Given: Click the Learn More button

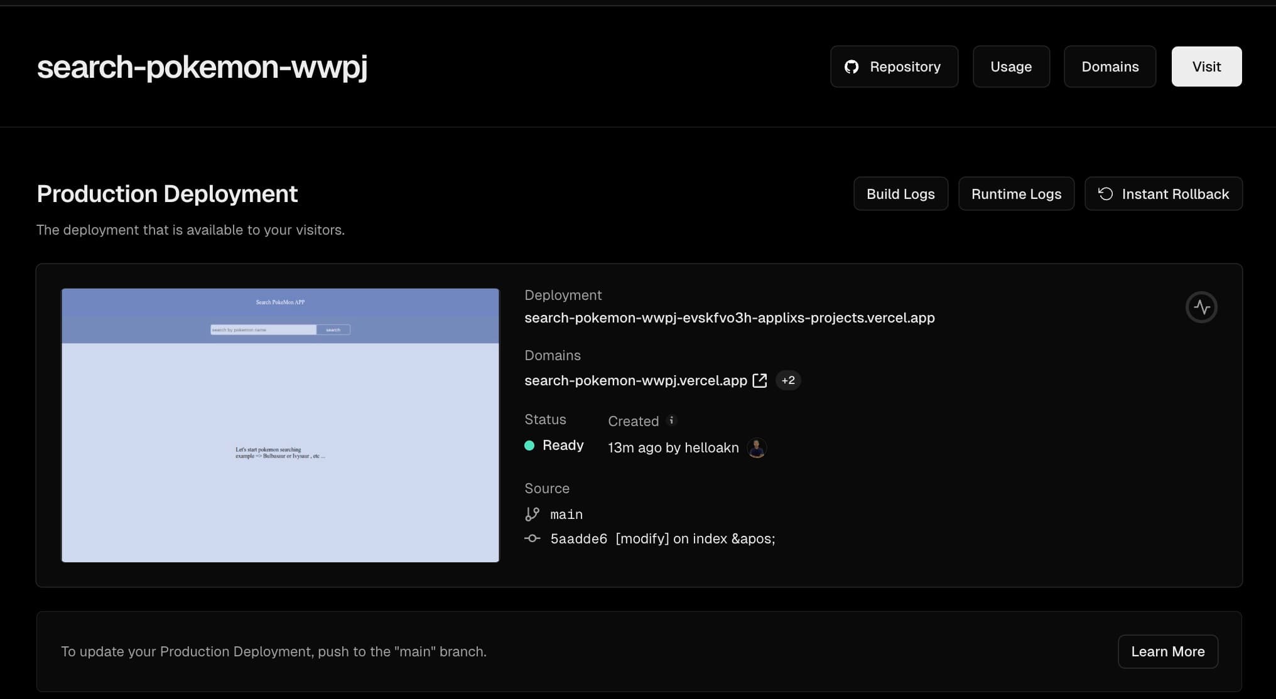Looking at the screenshot, I should click(1168, 651).
